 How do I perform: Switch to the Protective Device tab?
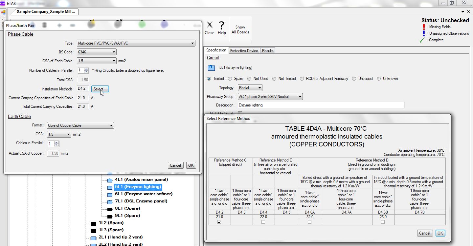[x=244, y=51]
